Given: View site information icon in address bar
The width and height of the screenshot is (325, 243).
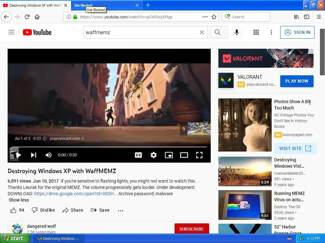Looking at the screenshot, I should click(x=69, y=17).
